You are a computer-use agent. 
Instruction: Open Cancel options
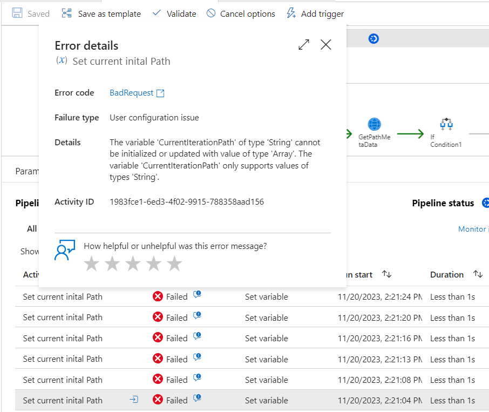[241, 13]
